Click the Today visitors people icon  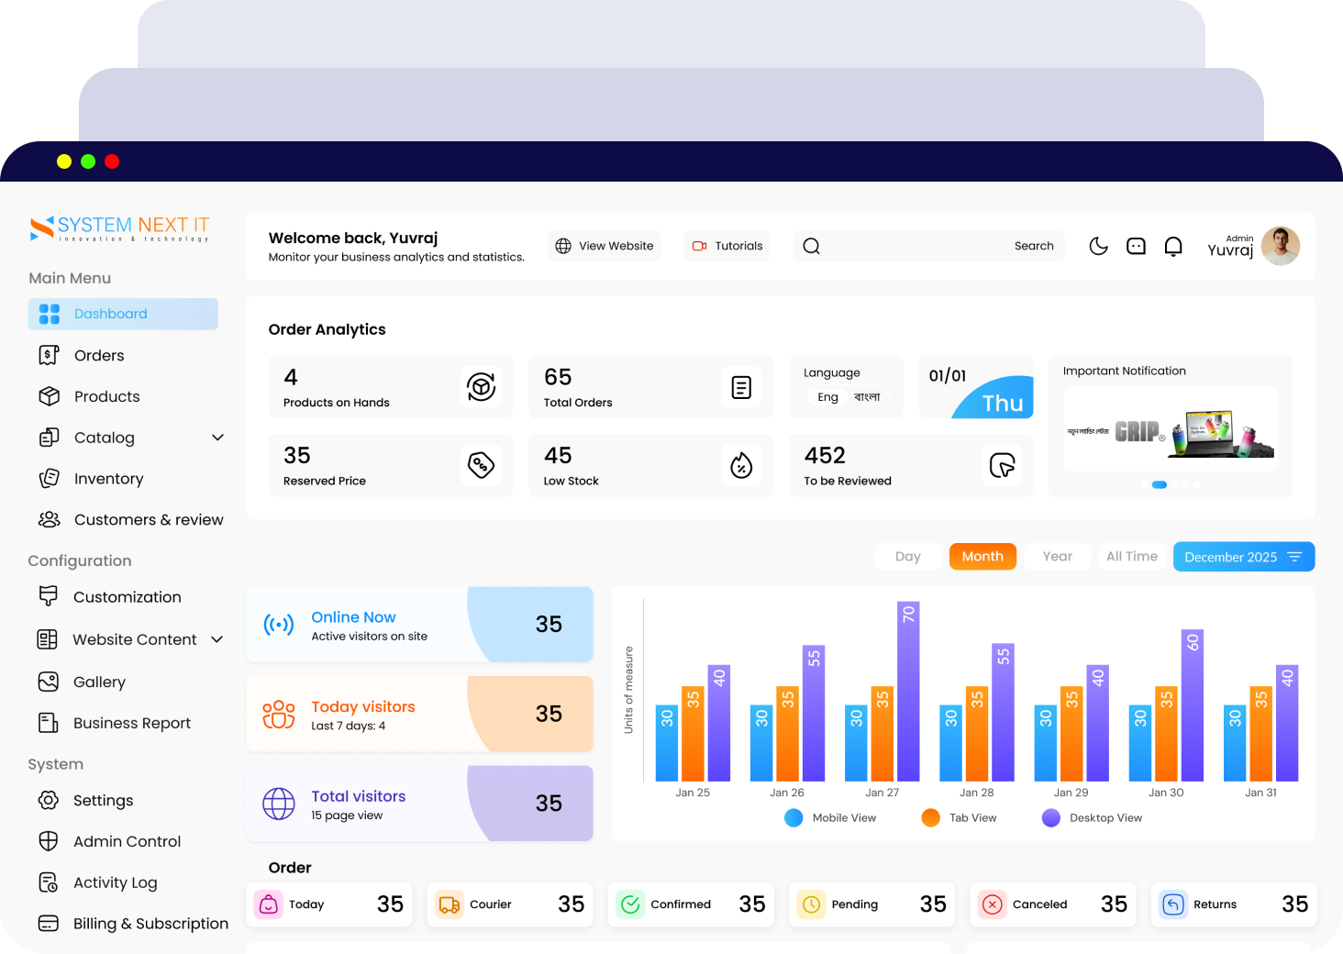279,715
